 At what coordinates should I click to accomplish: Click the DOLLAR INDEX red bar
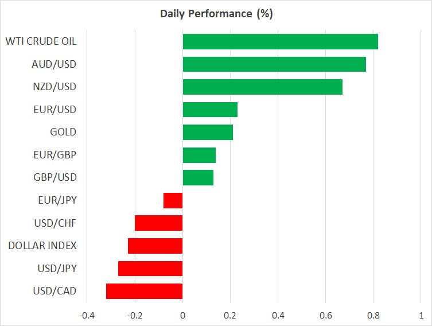(x=155, y=246)
